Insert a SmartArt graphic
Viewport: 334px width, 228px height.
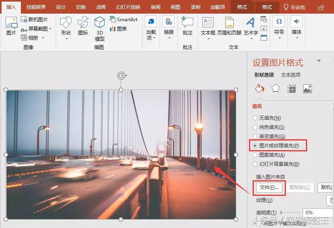coord(123,19)
